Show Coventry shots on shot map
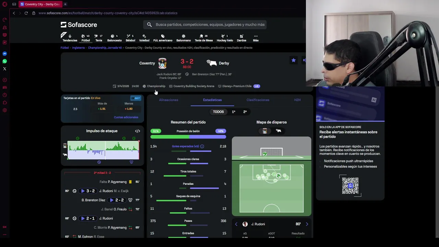The width and height of the screenshot is (439, 247). tap(265, 131)
